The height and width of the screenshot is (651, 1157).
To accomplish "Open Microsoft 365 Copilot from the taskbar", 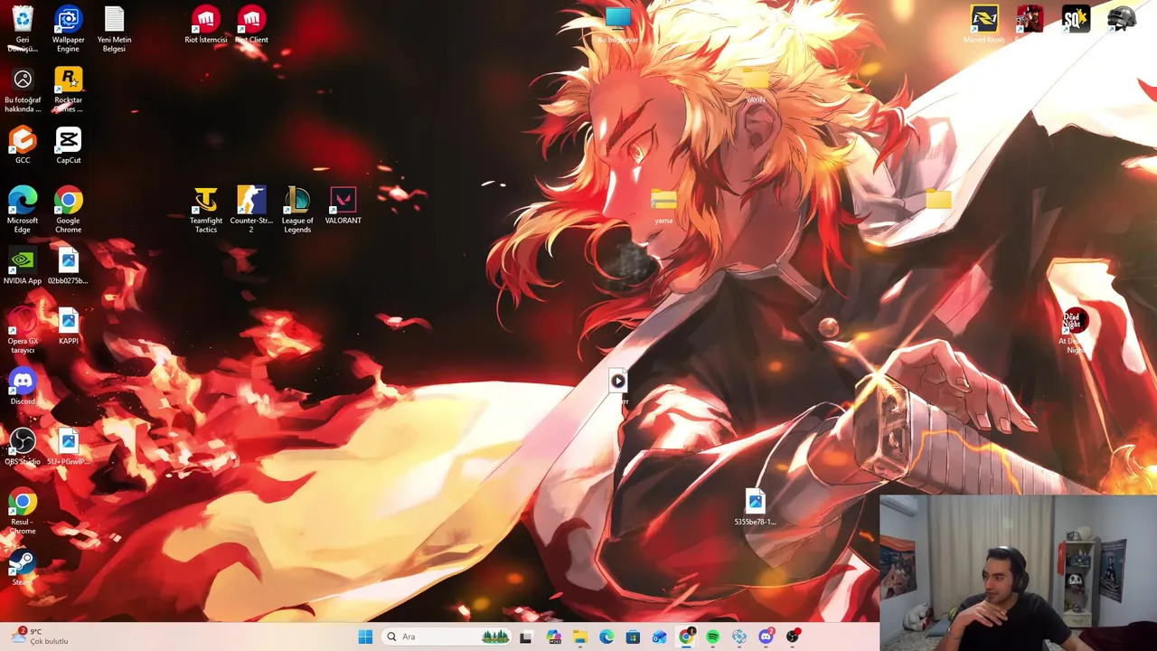I will point(553,637).
